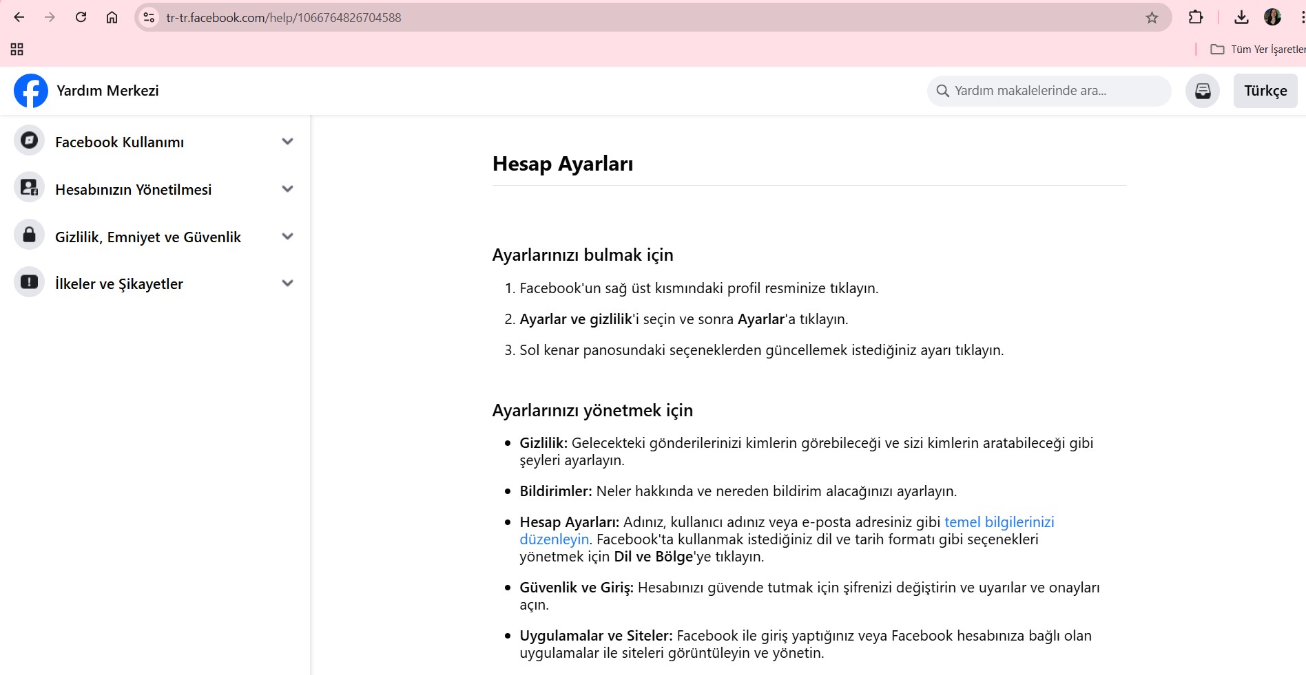
Task: Click the search magnifier icon
Action: [x=942, y=91]
